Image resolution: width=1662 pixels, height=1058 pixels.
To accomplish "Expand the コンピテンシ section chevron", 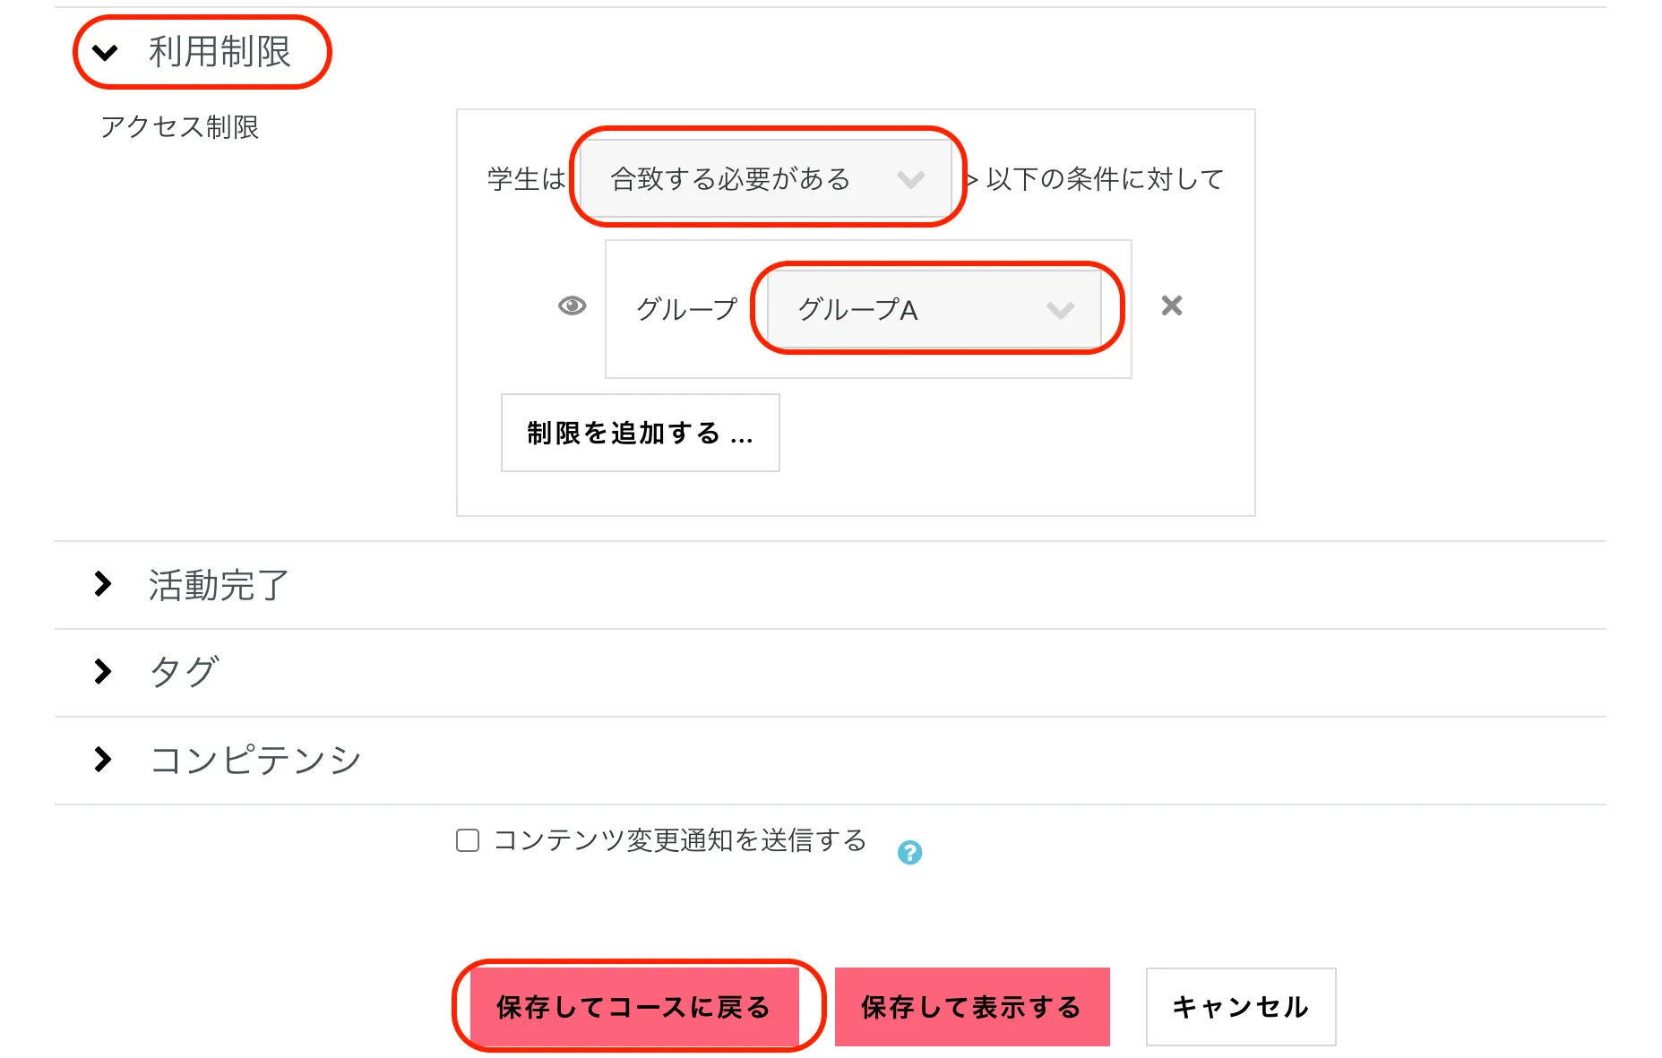I will tap(103, 760).
